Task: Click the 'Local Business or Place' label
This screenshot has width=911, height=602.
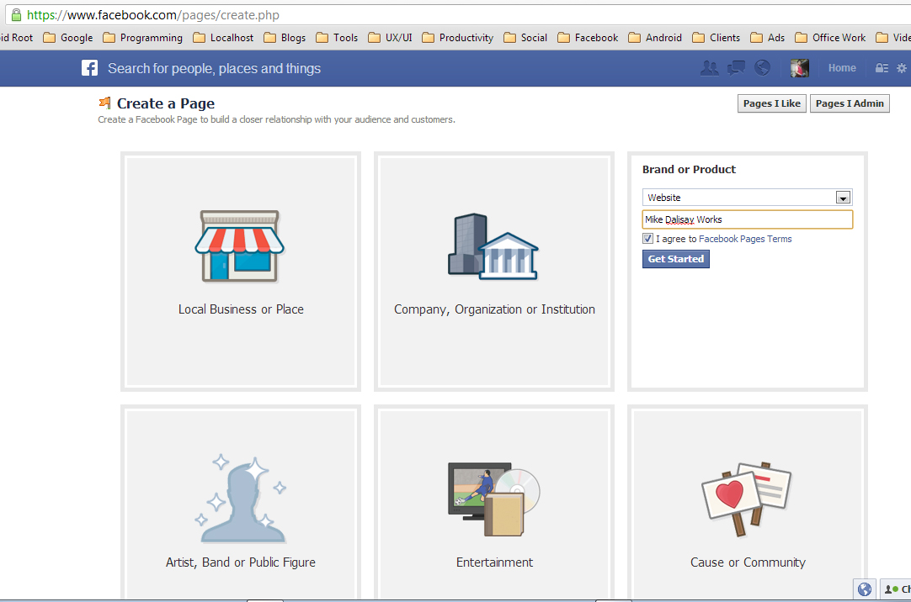Action: (x=241, y=309)
